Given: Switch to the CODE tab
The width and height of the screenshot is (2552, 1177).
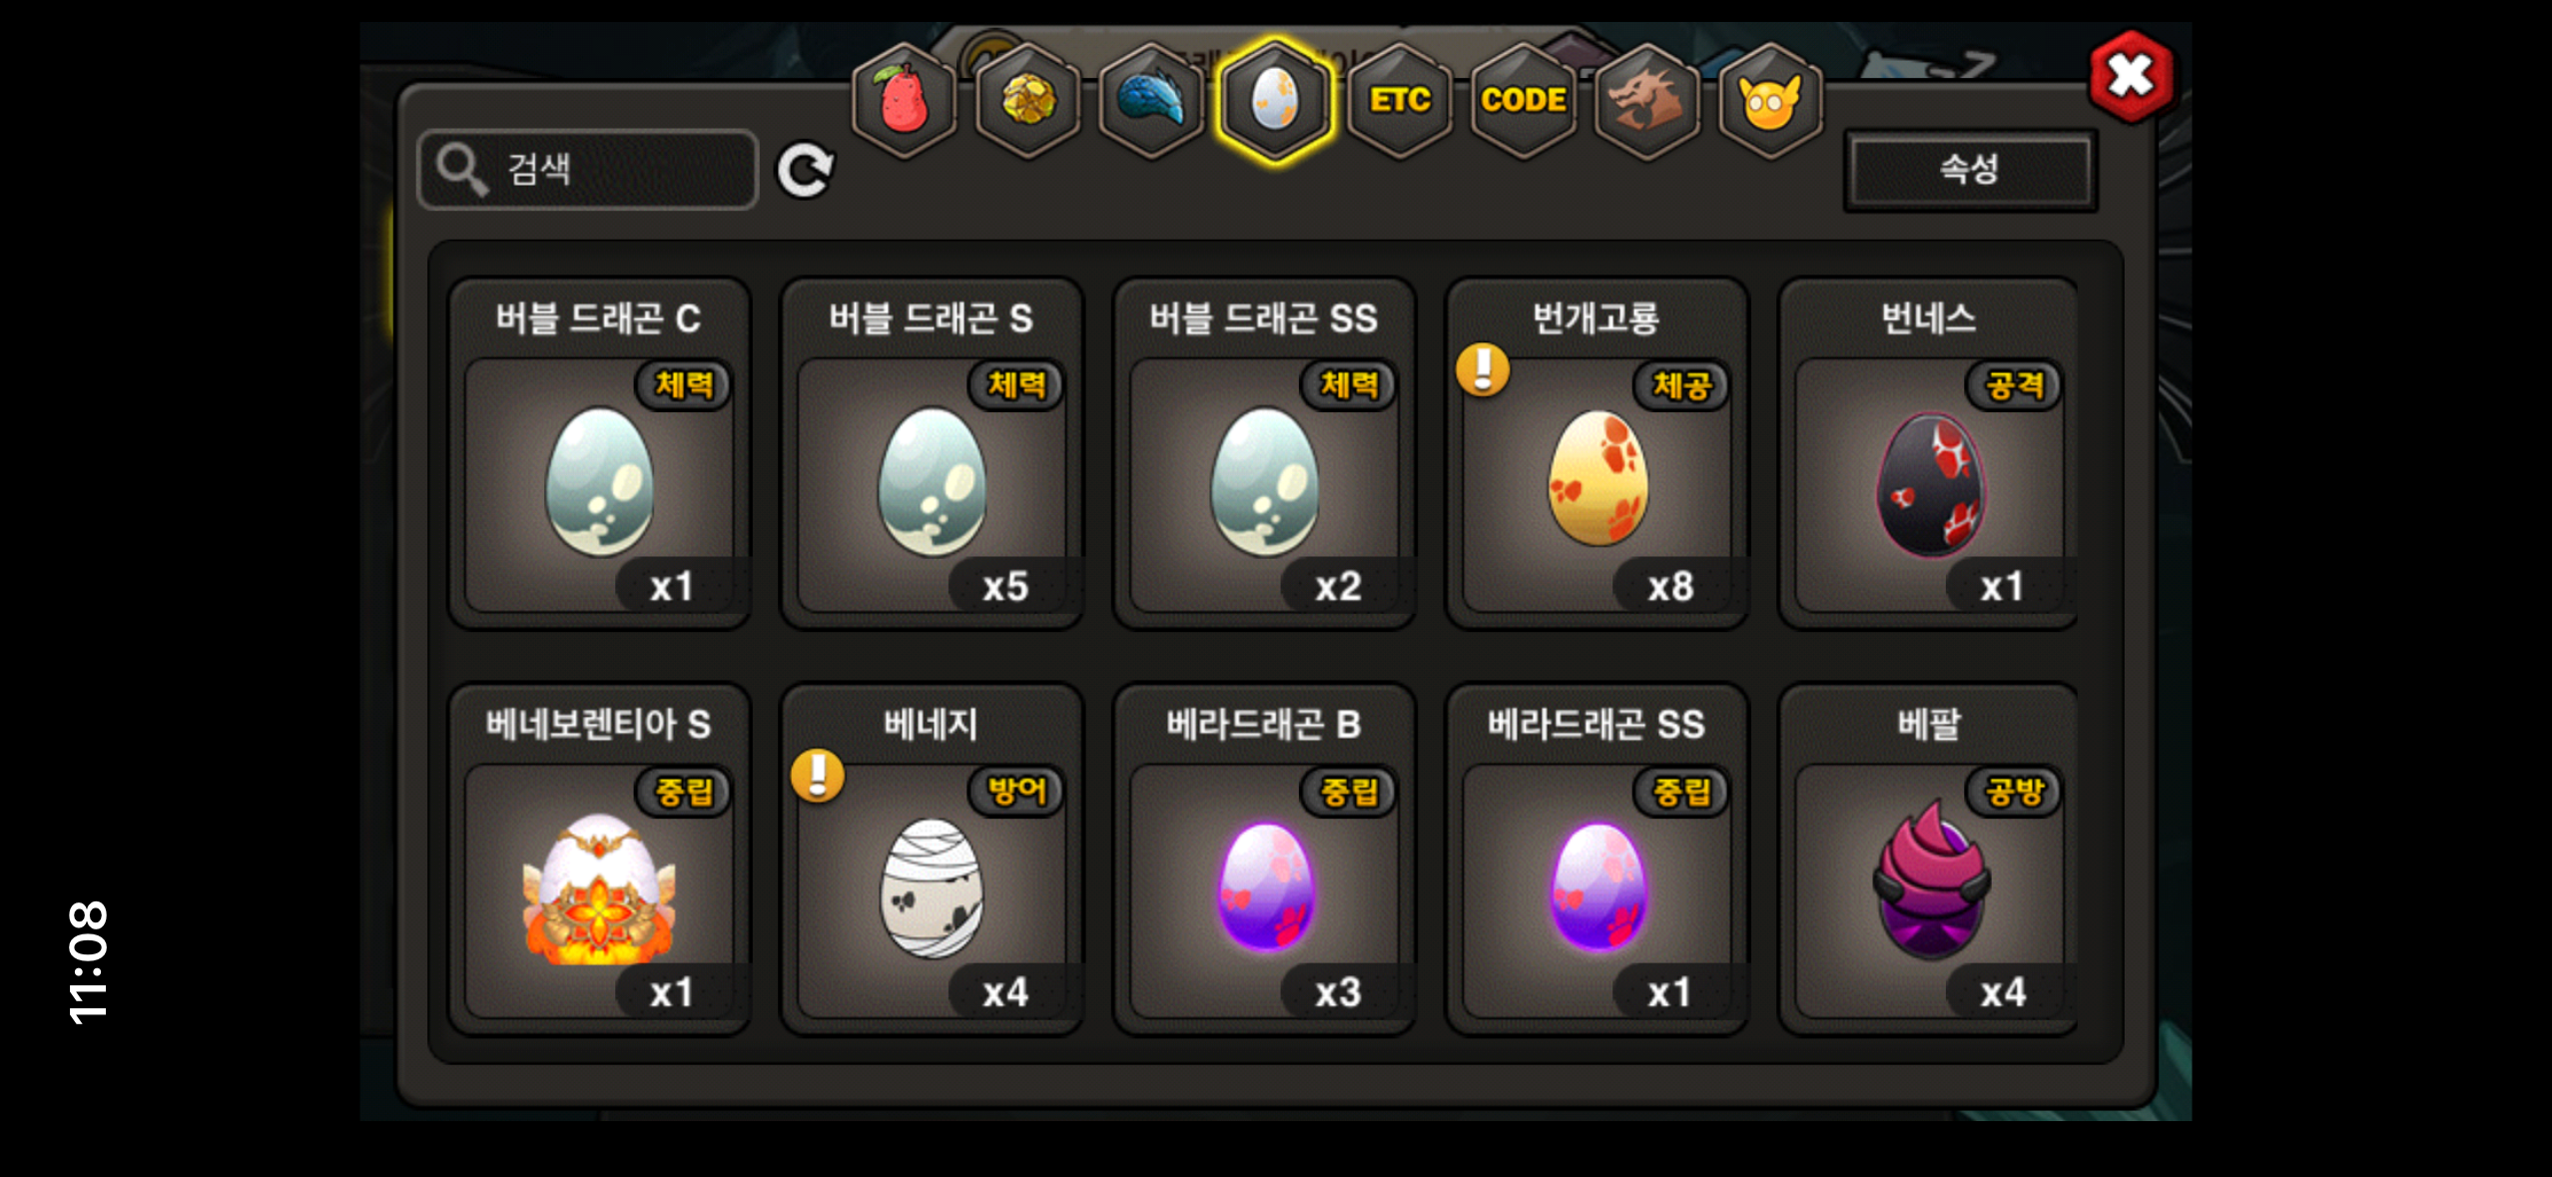Looking at the screenshot, I should coord(1523,101).
